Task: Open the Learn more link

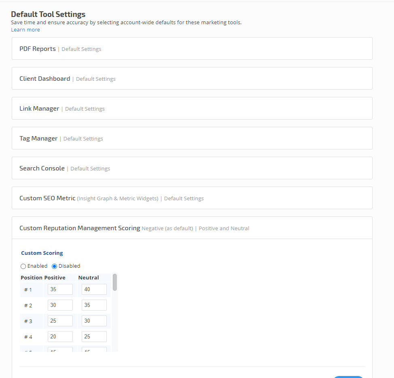Action: point(25,29)
